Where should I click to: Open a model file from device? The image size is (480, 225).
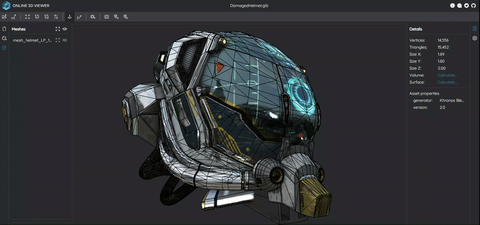(4, 17)
